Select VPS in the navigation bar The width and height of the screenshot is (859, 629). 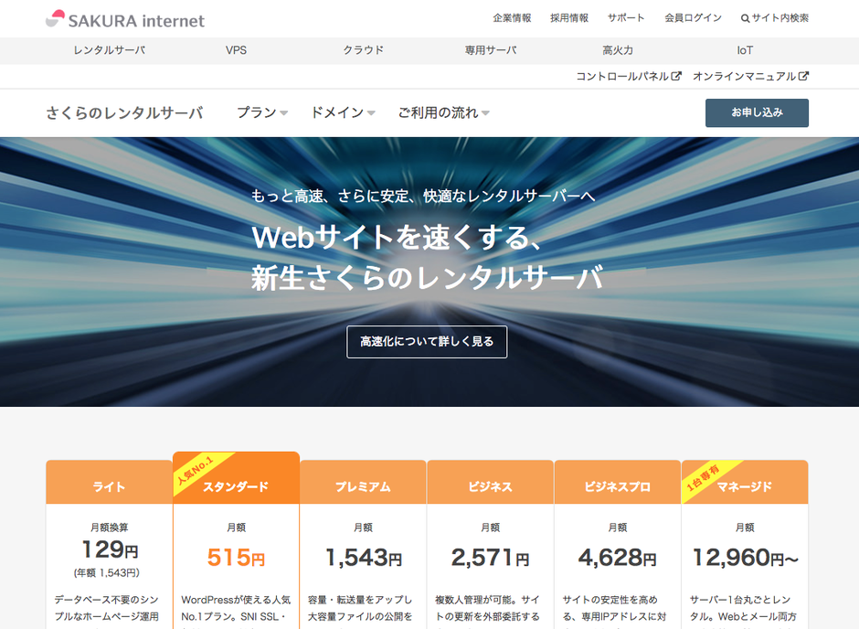[236, 51]
